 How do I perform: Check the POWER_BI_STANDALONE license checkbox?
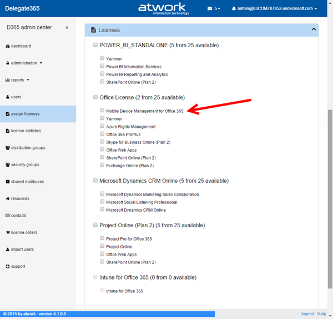(95, 45)
